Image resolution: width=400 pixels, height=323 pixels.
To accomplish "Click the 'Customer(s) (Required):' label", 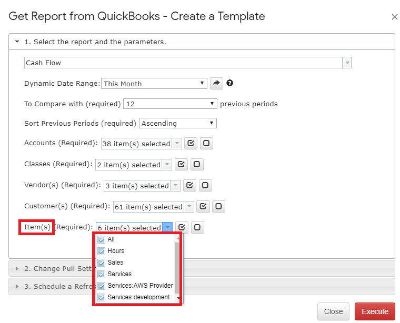I will (x=67, y=206).
